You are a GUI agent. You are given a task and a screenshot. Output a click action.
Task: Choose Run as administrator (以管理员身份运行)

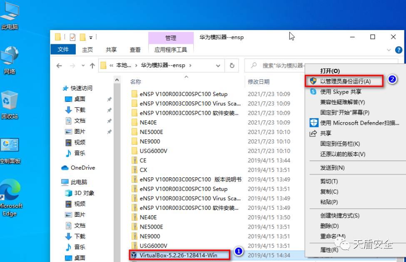click(345, 81)
